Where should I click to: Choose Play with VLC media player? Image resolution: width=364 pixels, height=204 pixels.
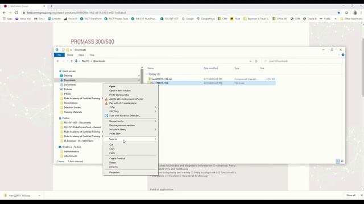click(123, 103)
